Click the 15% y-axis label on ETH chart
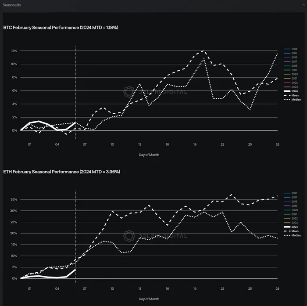Viewport: 307px width, 306px height. (x=14, y=245)
